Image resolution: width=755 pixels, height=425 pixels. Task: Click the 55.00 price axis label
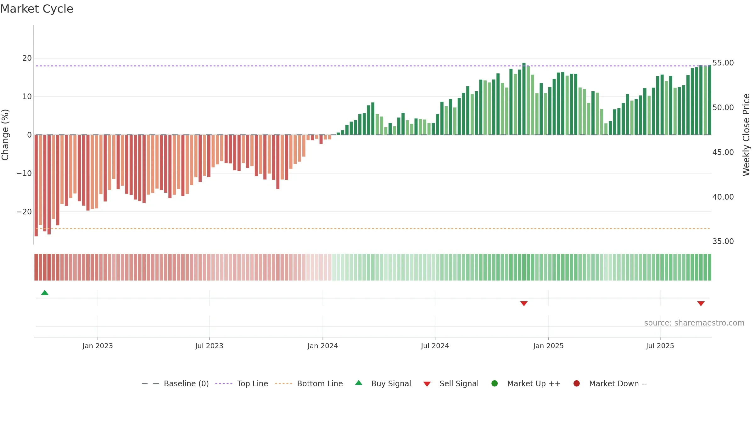(x=723, y=63)
